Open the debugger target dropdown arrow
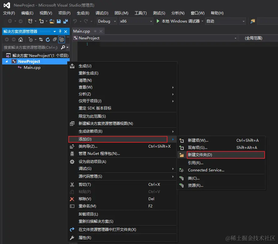Viewport: 278px width, 244px height. [x=202, y=21]
